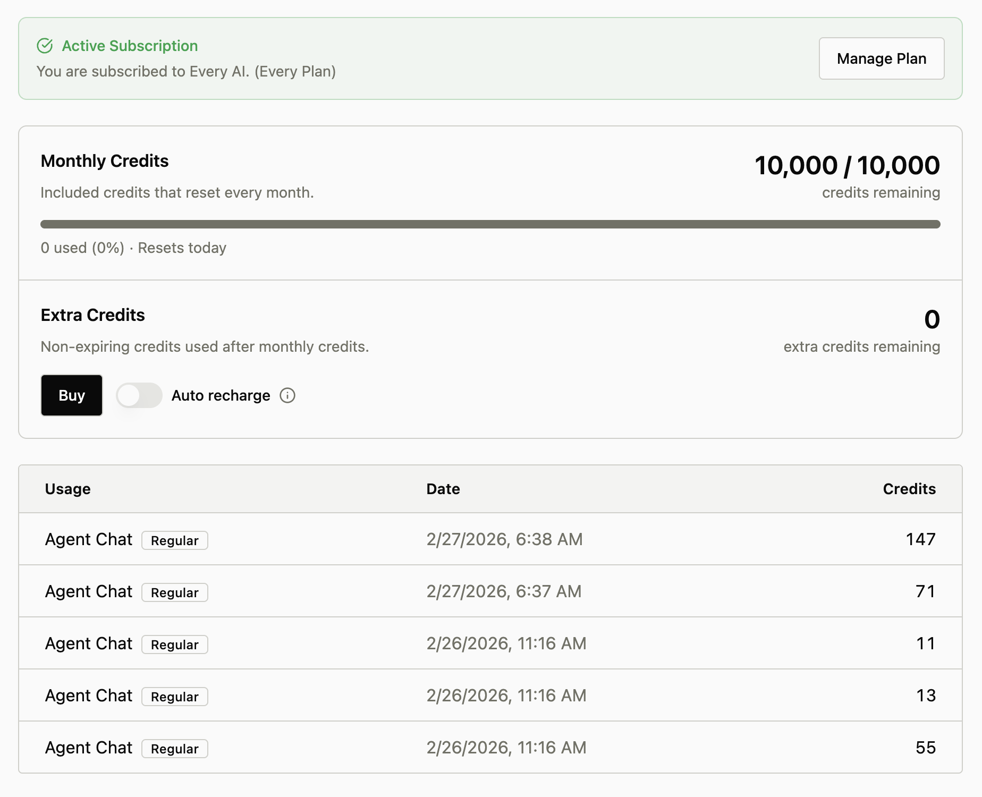Click the Monthly Credits progress bar
This screenshot has width=982, height=797.
(490, 224)
